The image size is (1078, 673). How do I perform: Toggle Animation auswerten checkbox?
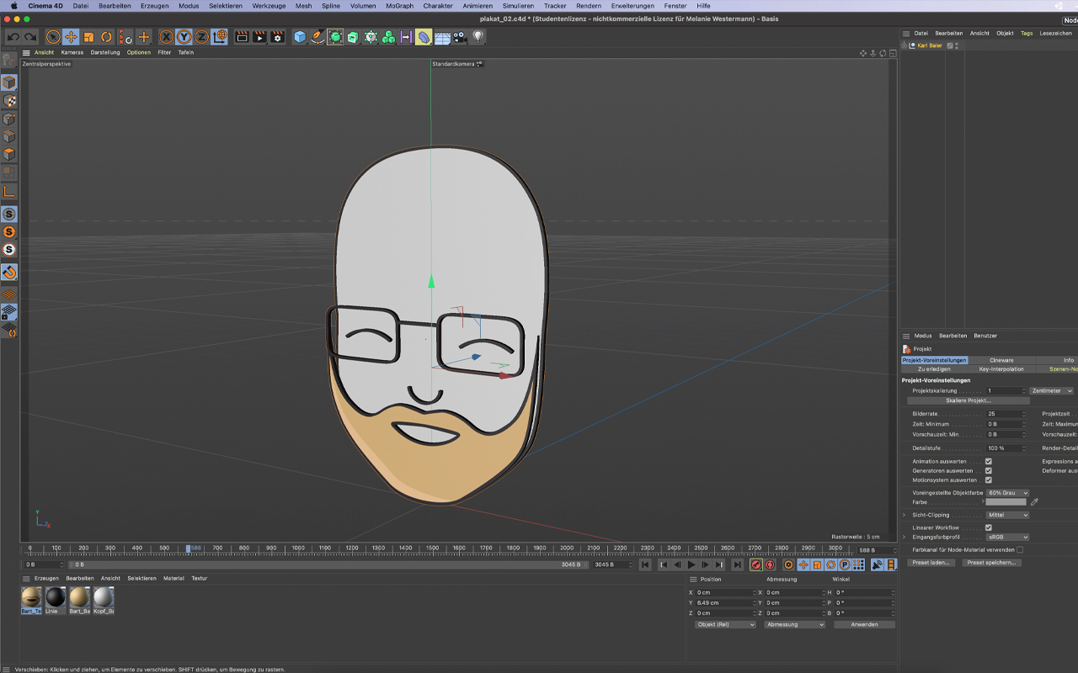pyautogui.click(x=989, y=462)
